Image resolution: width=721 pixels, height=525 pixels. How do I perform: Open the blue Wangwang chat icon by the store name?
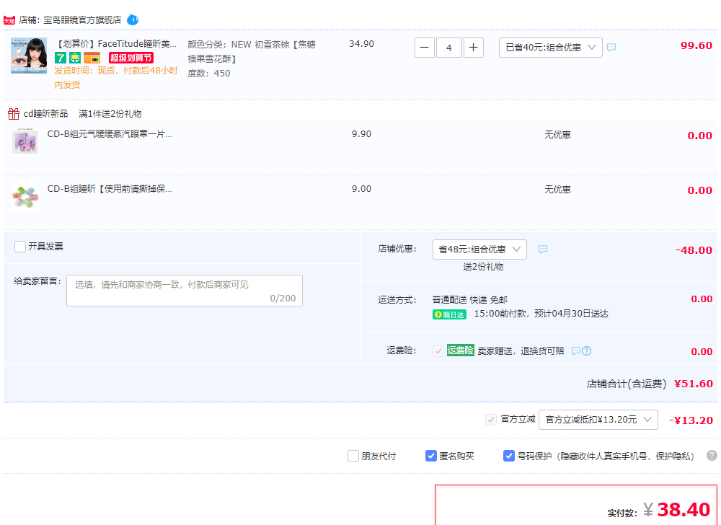pos(133,19)
